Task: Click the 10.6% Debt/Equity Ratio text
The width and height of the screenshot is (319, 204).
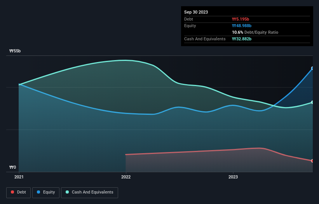Action: click(255, 32)
